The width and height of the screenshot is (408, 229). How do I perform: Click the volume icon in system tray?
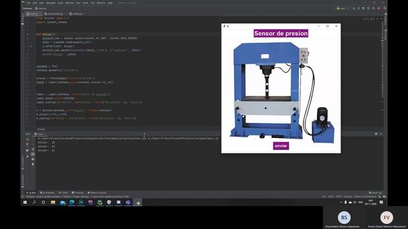pos(354,202)
